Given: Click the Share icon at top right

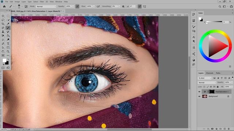Looking at the screenshot, I should pos(231,7).
